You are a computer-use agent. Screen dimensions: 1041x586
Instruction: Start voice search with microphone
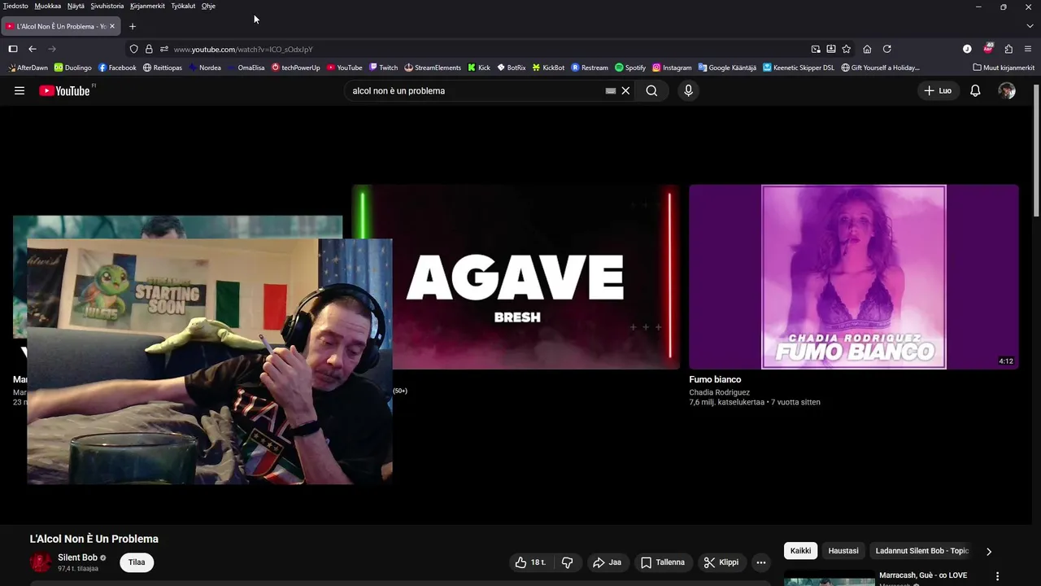pyautogui.click(x=688, y=91)
